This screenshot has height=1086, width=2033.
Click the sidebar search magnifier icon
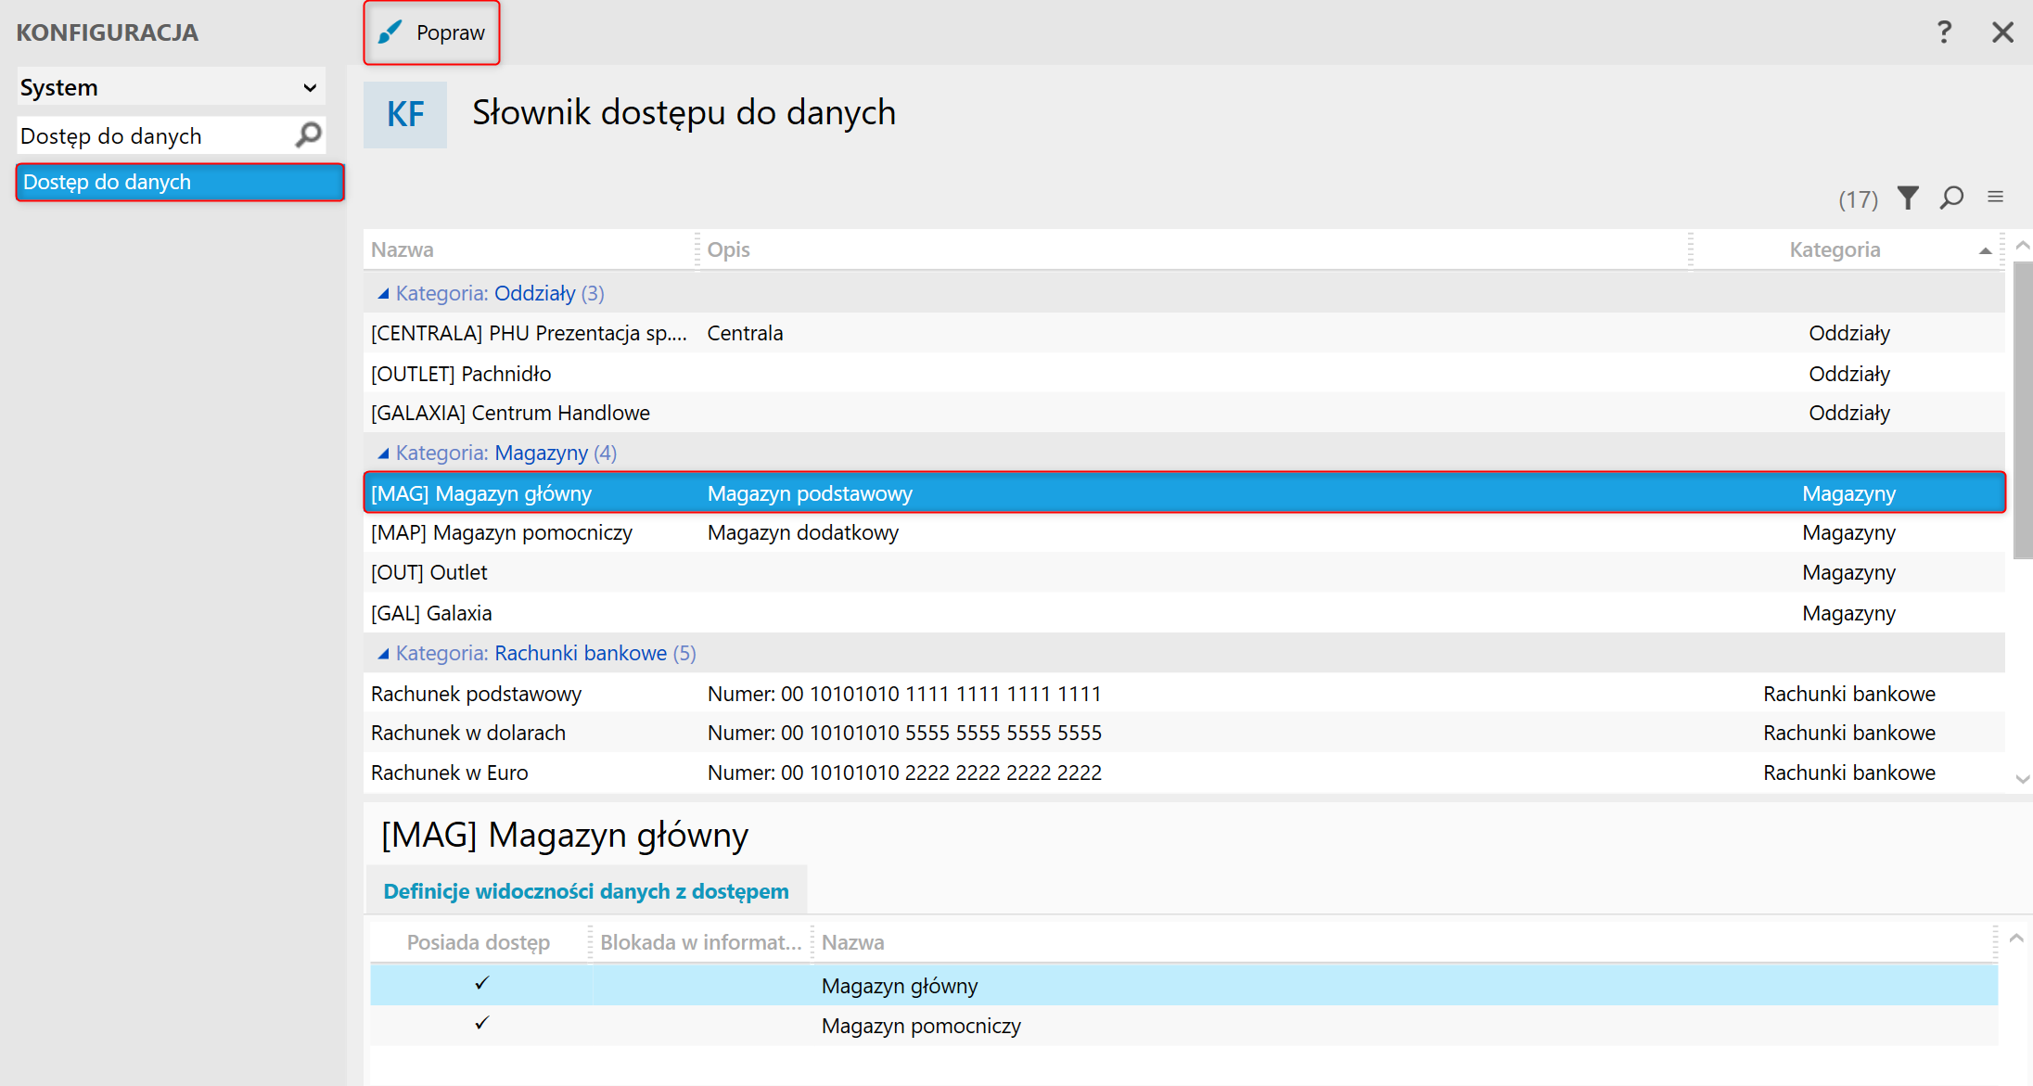click(308, 135)
